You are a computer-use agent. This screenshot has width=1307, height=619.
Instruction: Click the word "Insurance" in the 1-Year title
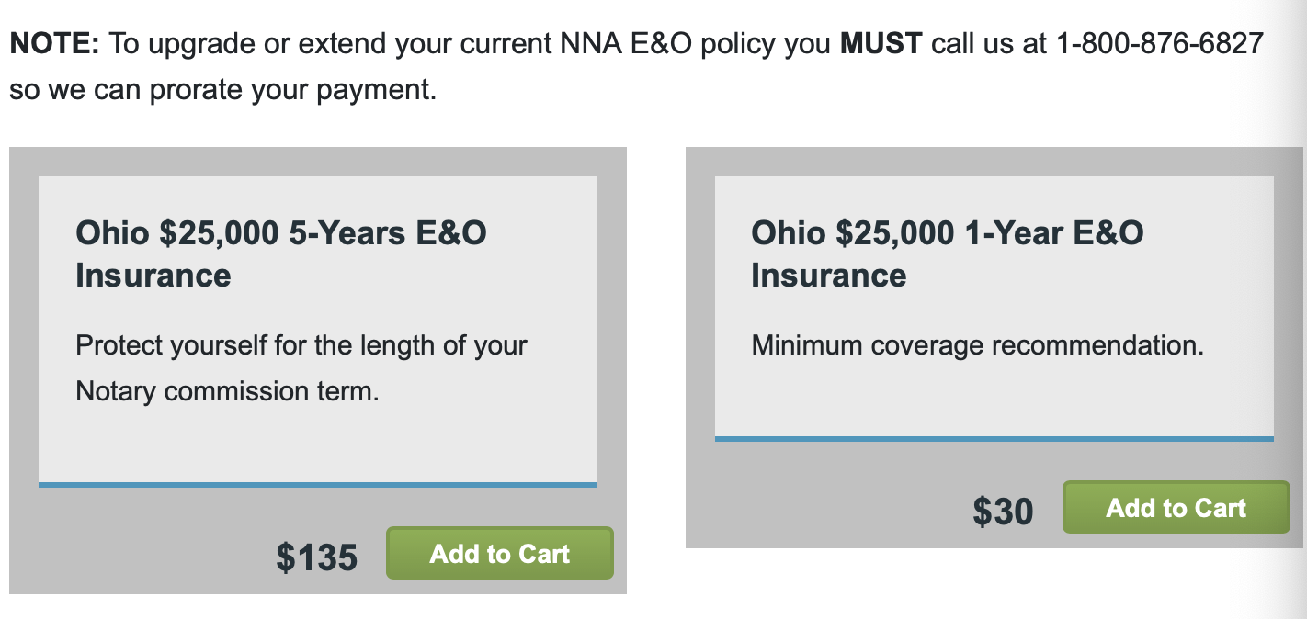pos(828,276)
